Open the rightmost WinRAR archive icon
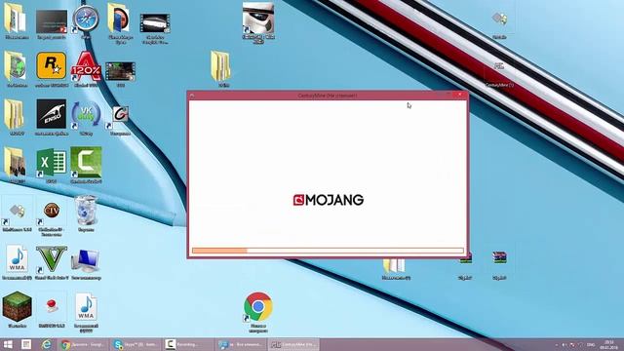 [x=499, y=257]
